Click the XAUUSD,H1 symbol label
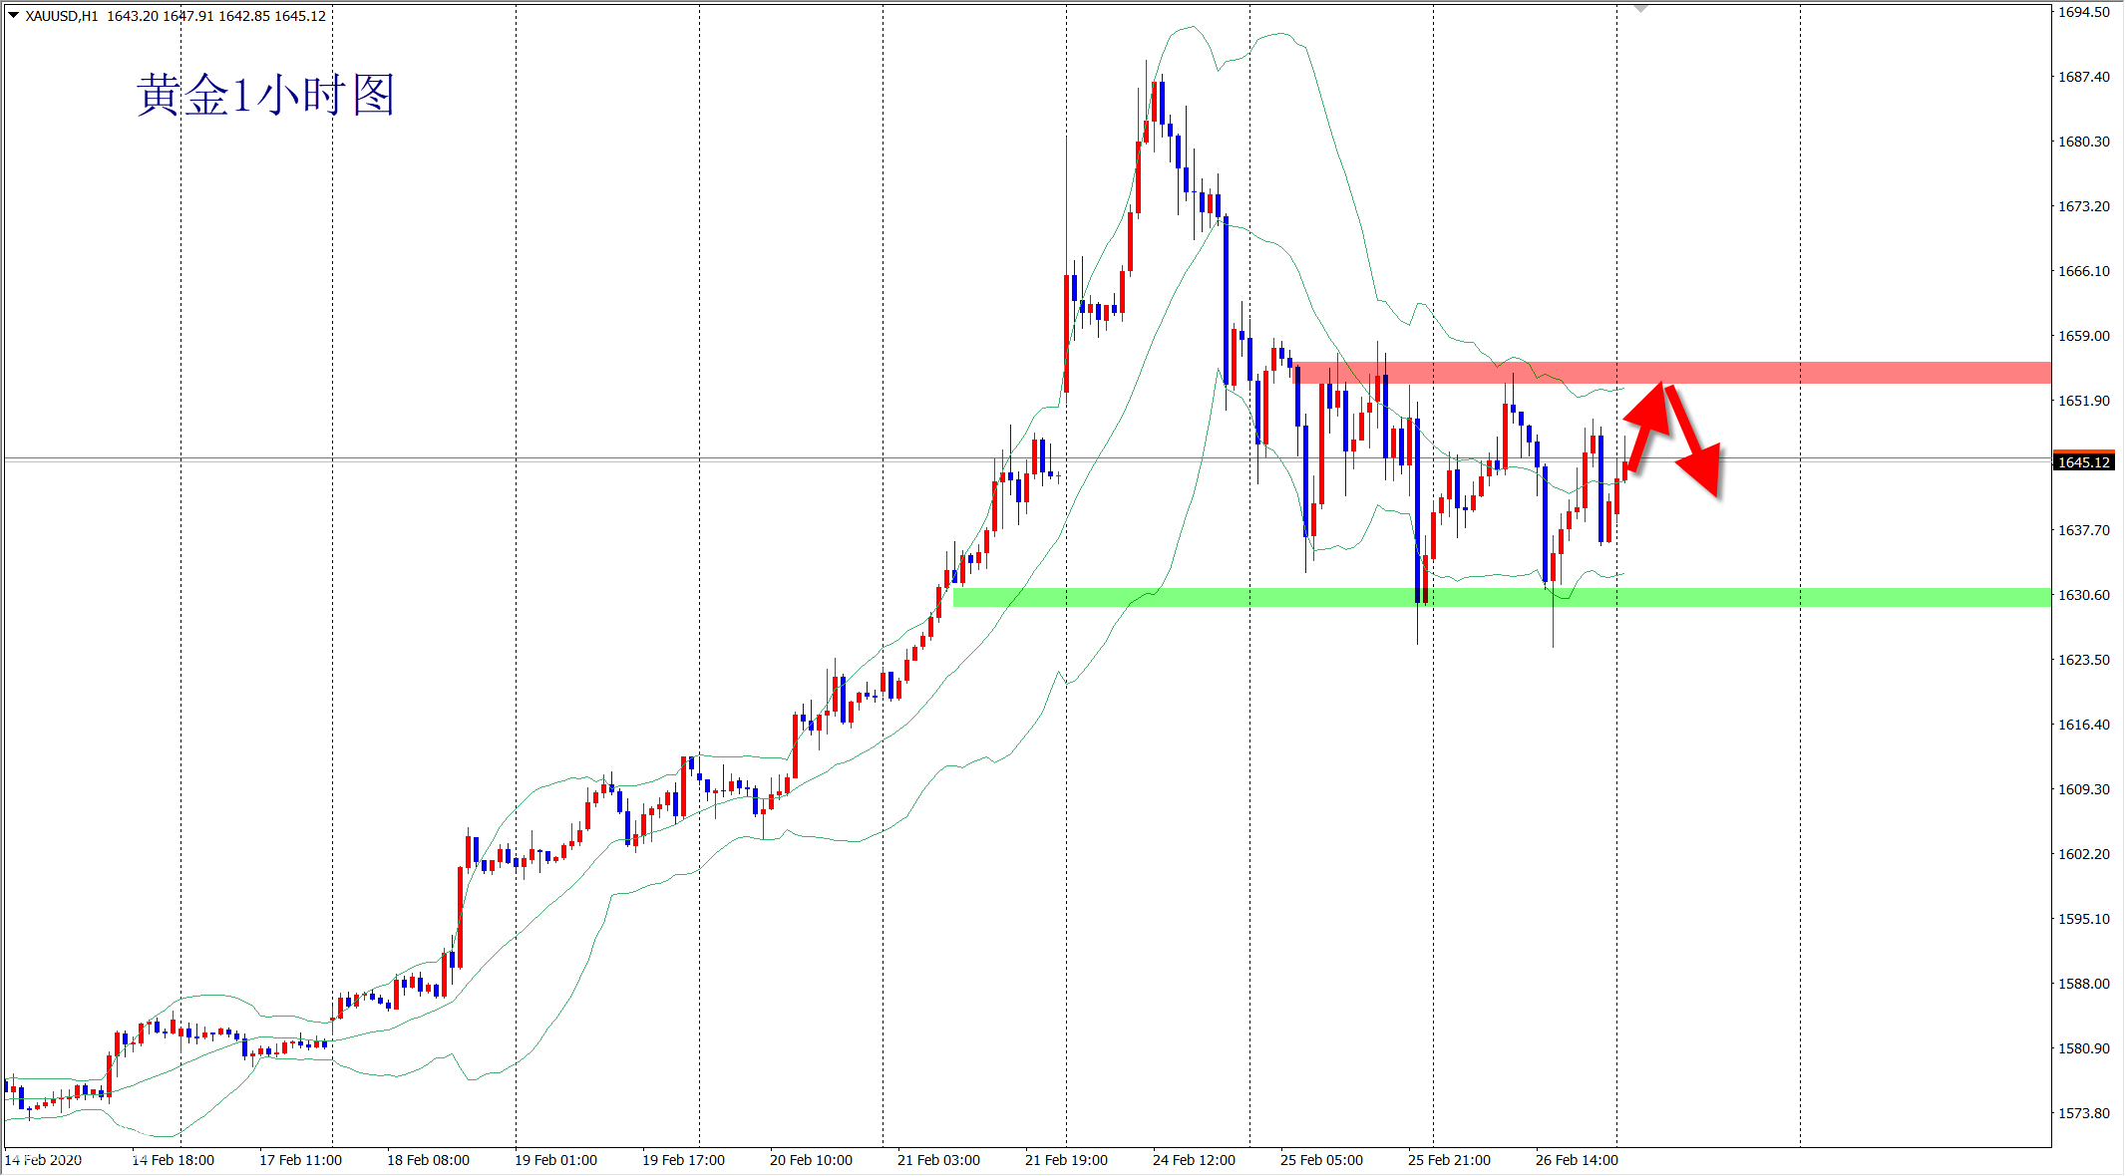Screen dimensions: 2125x1176 point(62,16)
